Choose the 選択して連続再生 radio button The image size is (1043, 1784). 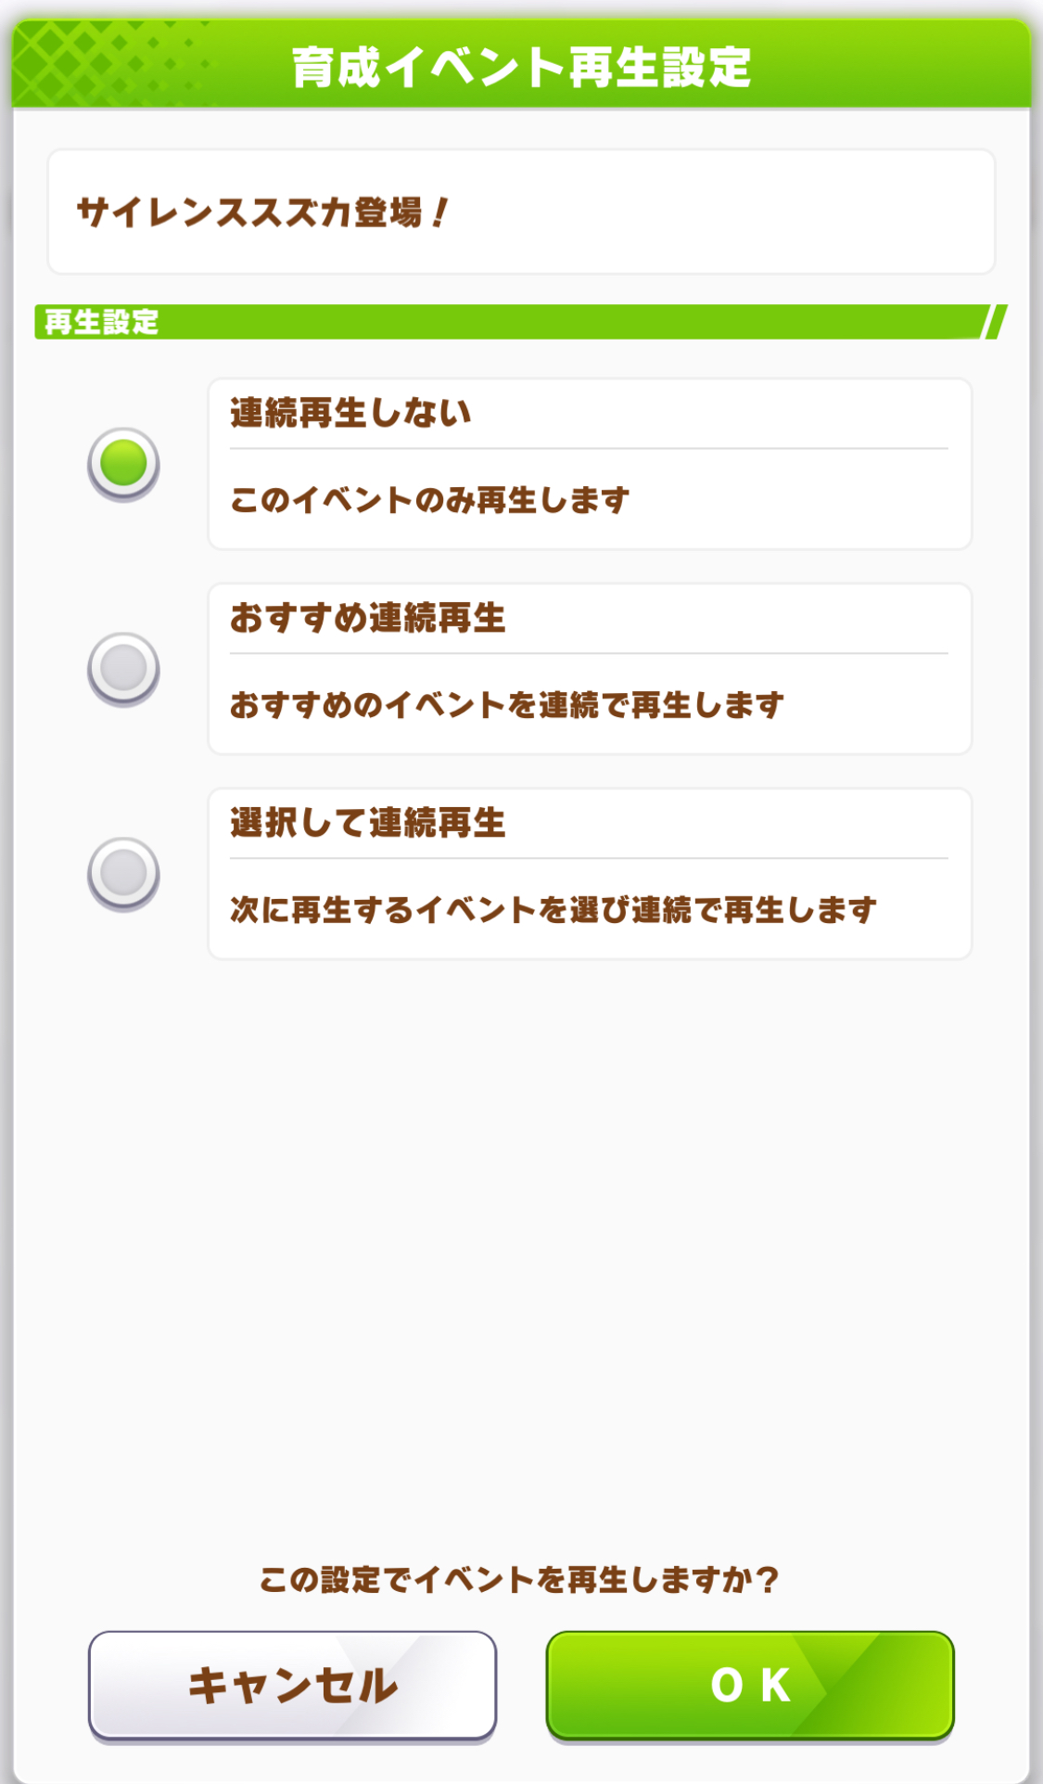coord(123,873)
